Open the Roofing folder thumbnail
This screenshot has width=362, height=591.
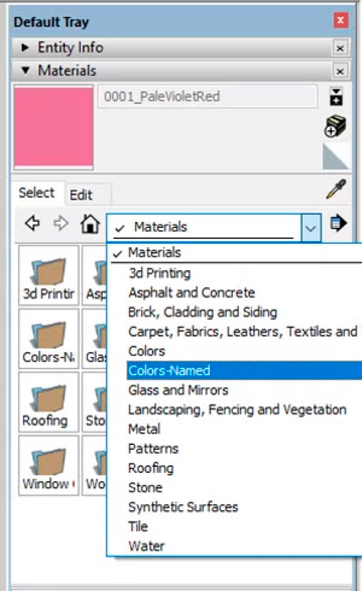point(49,402)
